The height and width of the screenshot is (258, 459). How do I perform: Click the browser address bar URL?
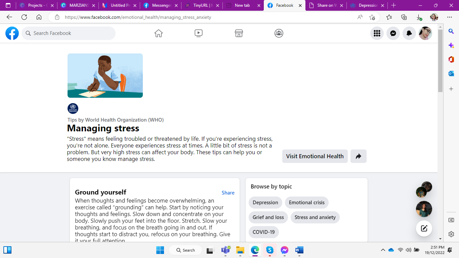[x=138, y=17]
